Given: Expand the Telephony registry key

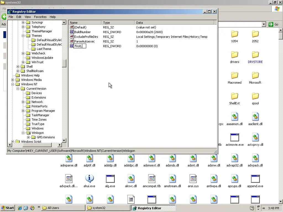Looking at the screenshot, I should coord(23,27).
